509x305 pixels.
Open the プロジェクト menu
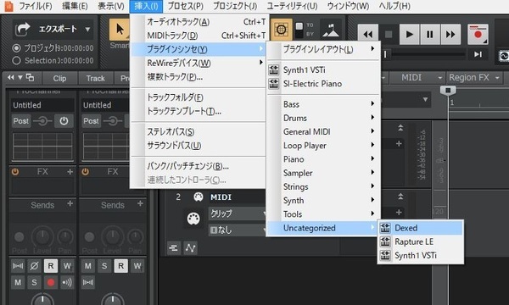(x=235, y=6)
